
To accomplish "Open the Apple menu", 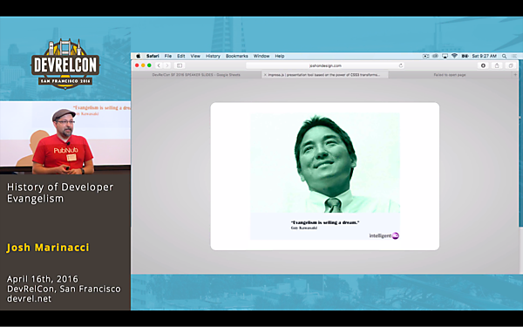I will (x=138, y=56).
